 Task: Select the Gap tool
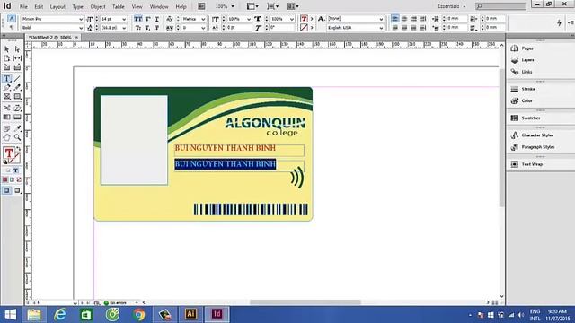[x=17, y=58]
